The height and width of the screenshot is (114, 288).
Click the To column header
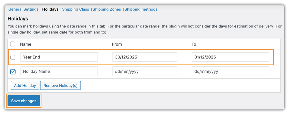pyautogui.click(x=194, y=44)
